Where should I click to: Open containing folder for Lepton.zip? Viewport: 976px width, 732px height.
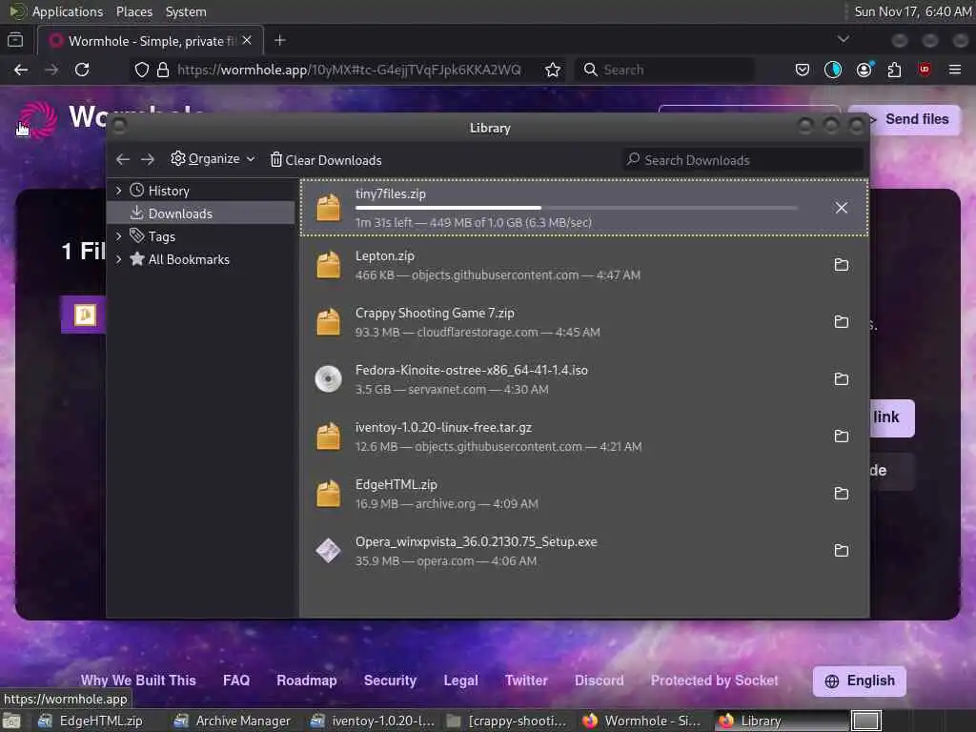(x=841, y=265)
